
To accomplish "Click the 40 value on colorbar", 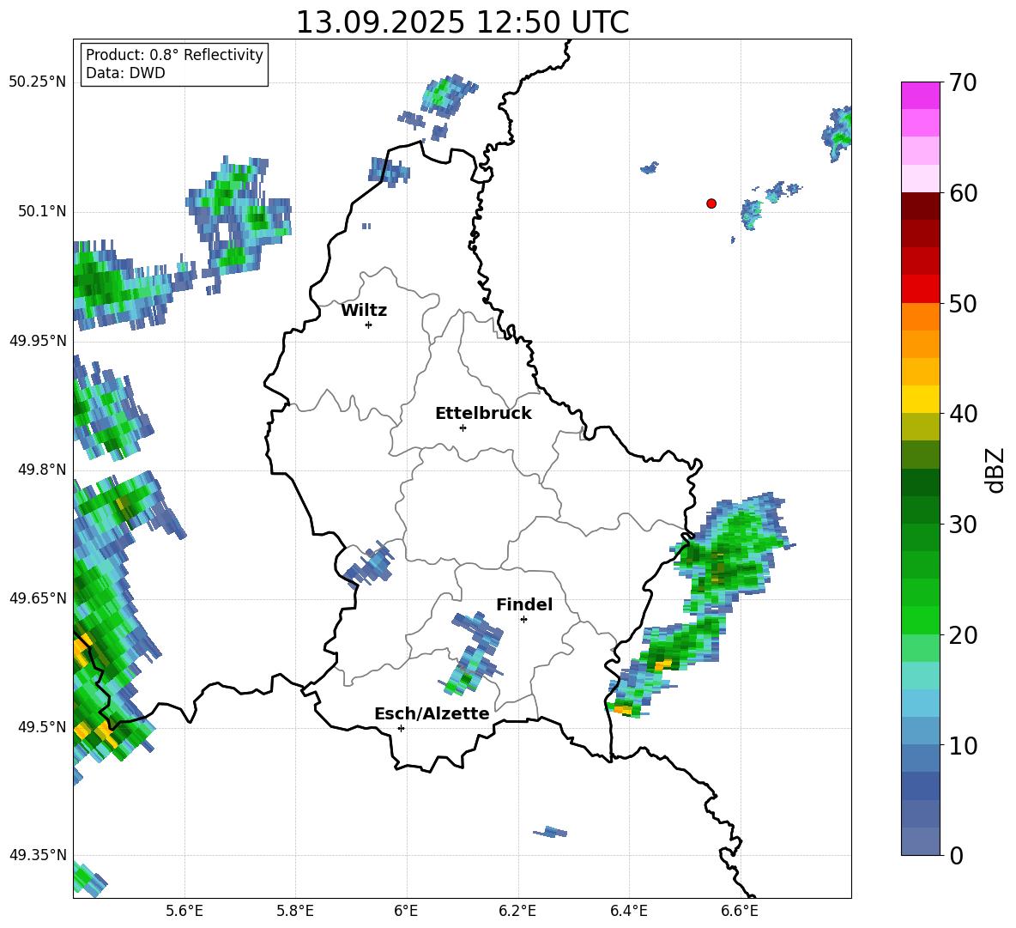I will tap(962, 414).
